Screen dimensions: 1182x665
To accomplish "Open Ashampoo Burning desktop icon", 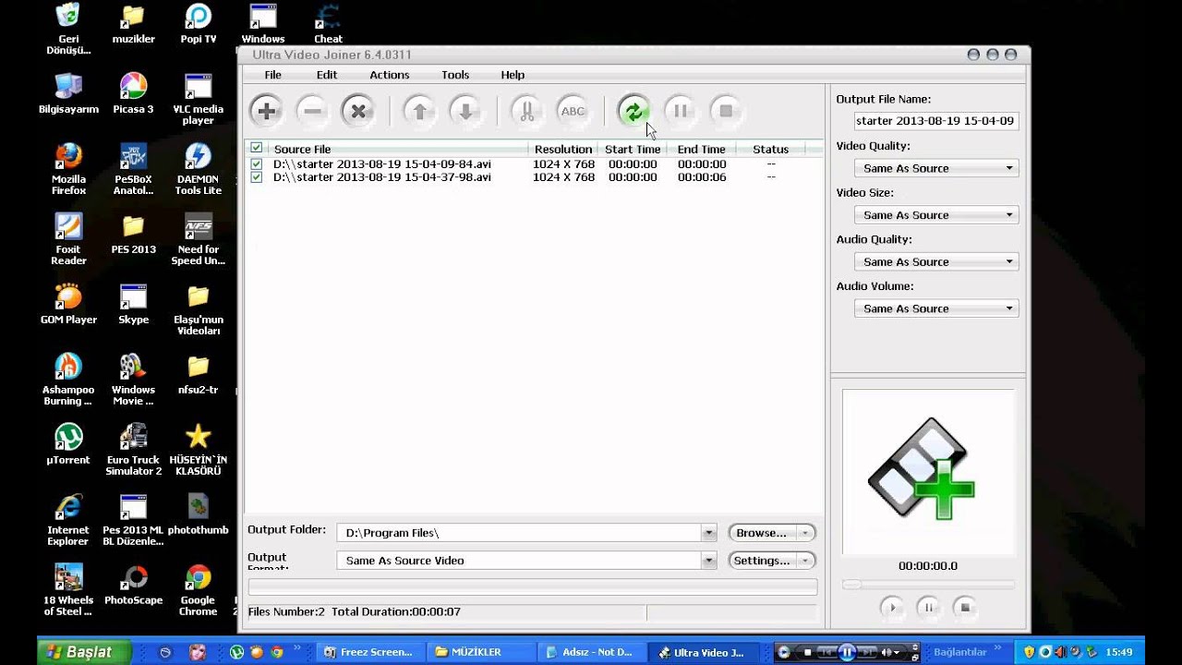I will (x=68, y=380).
